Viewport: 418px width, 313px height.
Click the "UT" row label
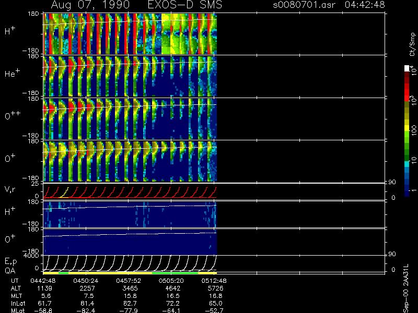(15, 281)
